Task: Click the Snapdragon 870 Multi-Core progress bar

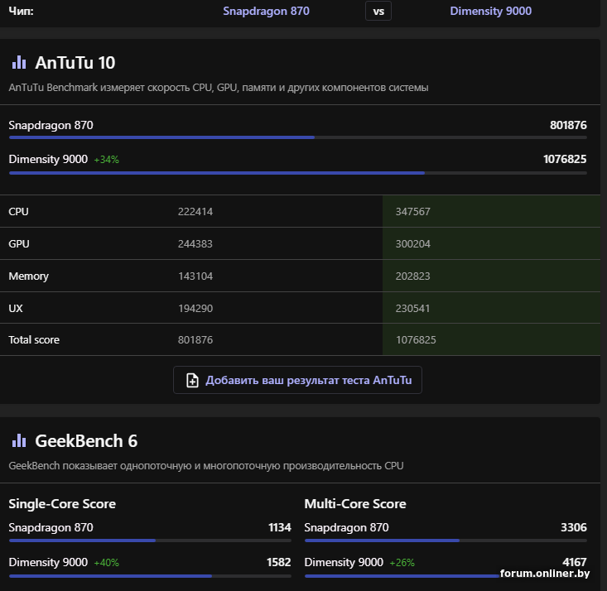Action: pos(446,541)
